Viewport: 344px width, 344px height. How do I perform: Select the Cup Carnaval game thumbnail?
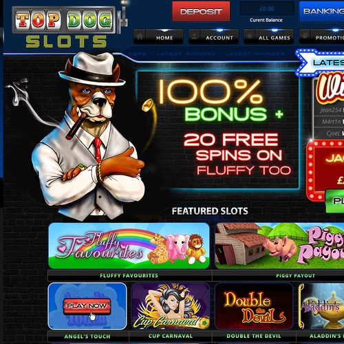coord(171,306)
